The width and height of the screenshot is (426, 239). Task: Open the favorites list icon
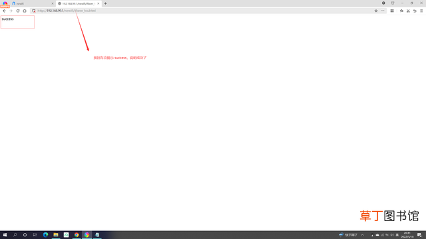tap(401, 11)
